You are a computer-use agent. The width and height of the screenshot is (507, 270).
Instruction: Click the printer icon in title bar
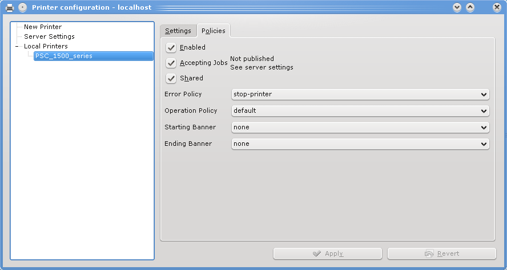click(x=10, y=7)
